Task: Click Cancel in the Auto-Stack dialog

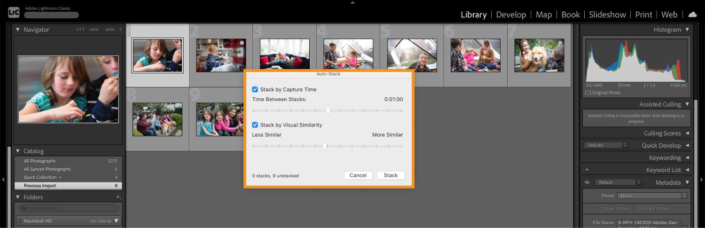Action: [x=358, y=175]
